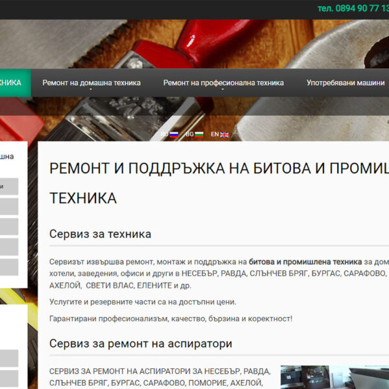The height and width of the screenshot is (389, 389).
Task: Click the EN language text label
Action: tap(215, 134)
